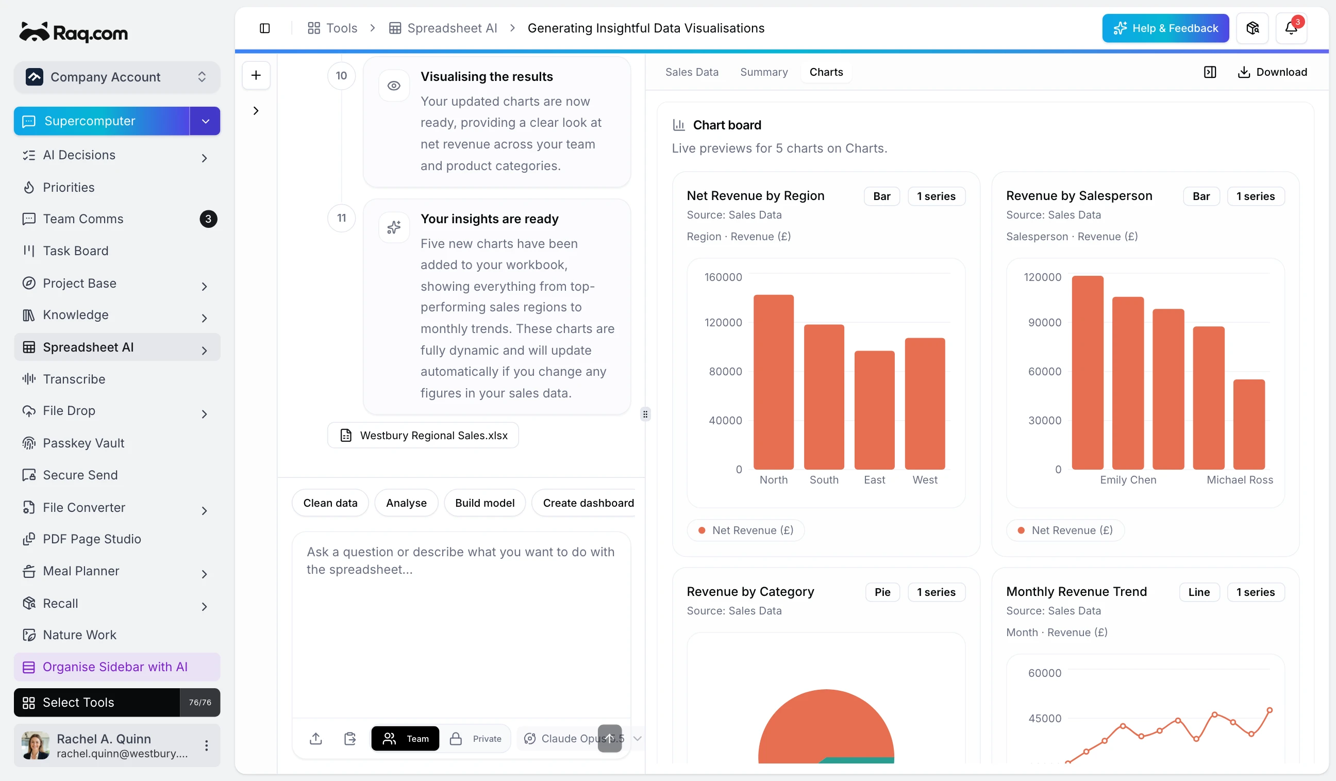
Task: Click the sparkle icon on Your insights are ready
Action: (x=394, y=228)
